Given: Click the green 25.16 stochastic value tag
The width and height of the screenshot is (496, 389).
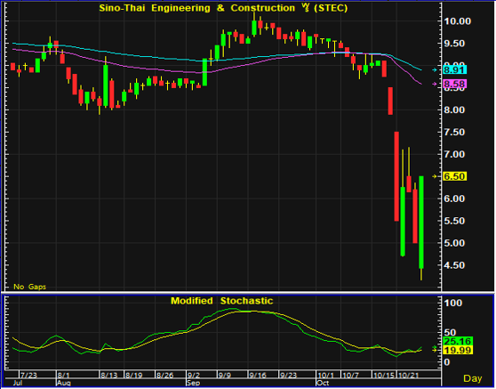Looking at the screenshot, I should point(458,341).
